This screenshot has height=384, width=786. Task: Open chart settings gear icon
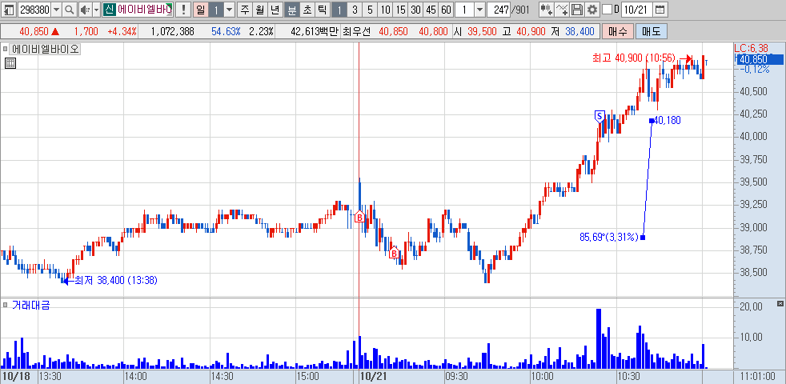pos(592,10)
